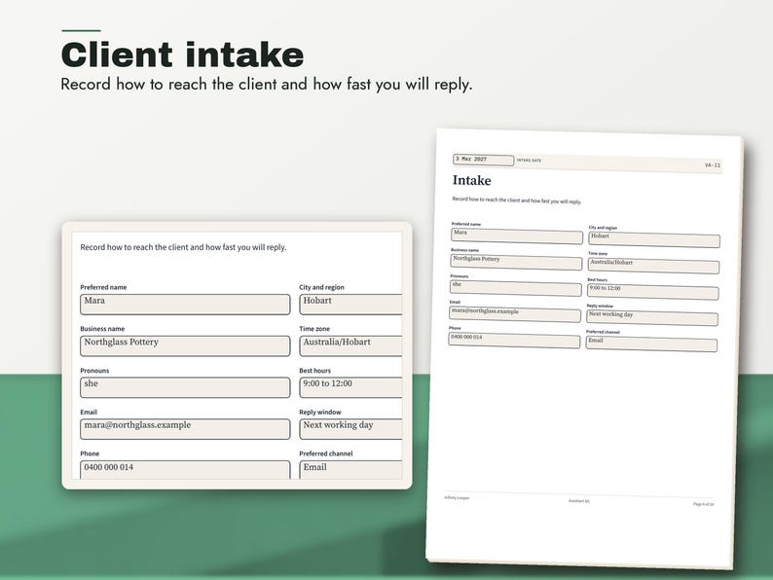Click the large "Client intake" headline
This screenshot has height=580, width=773.
coord(182,54)
